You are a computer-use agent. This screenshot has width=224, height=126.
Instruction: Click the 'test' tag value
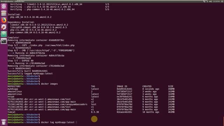[94, 104]
